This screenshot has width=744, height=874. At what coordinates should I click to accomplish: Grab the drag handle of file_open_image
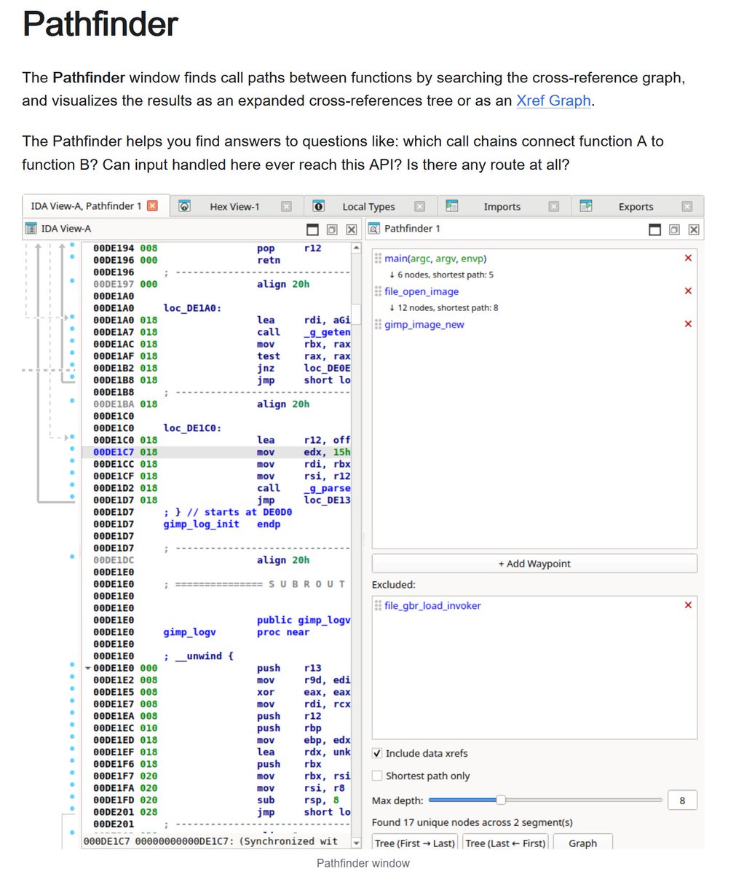tap(378, 291)
